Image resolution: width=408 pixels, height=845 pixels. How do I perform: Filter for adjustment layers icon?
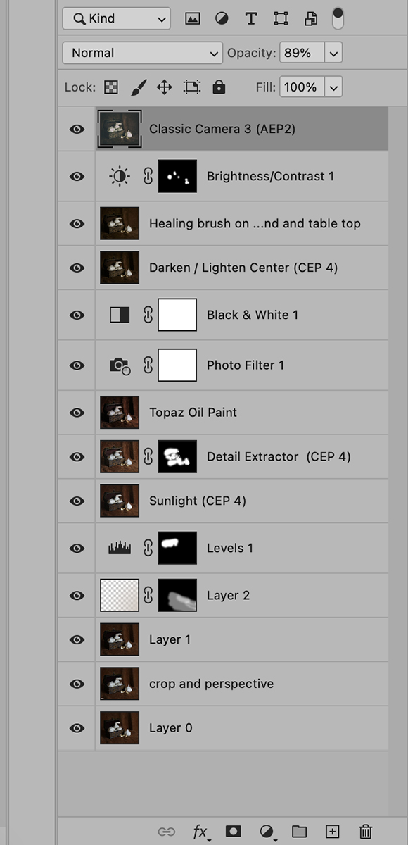pos(221,19)
